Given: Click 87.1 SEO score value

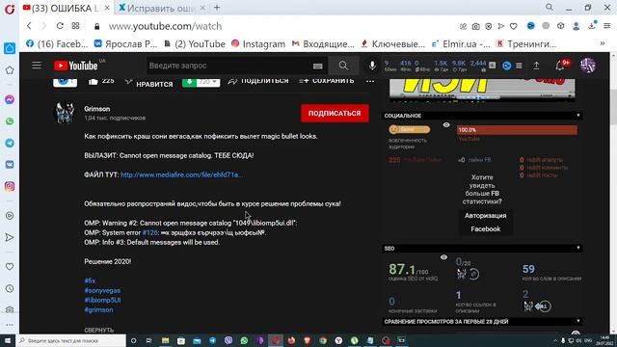Looking at the screenshot, I should (402, 269).
